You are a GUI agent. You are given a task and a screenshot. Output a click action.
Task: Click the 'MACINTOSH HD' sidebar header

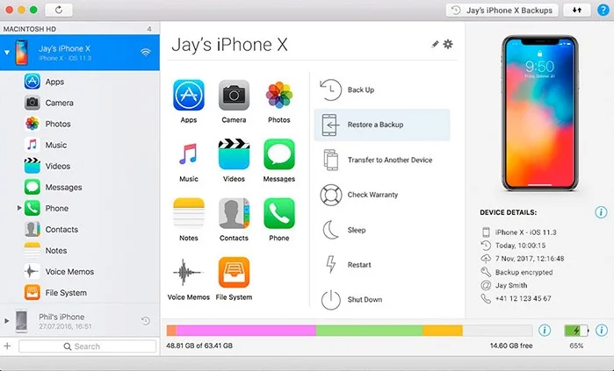30,29
